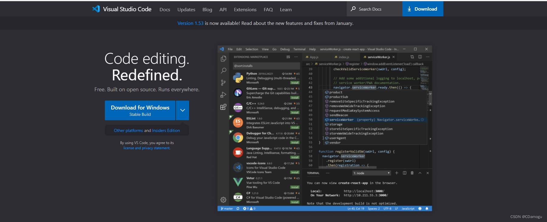Click the master branch in status bar
The image size is (547, 222).
click(x=227, y=209)
